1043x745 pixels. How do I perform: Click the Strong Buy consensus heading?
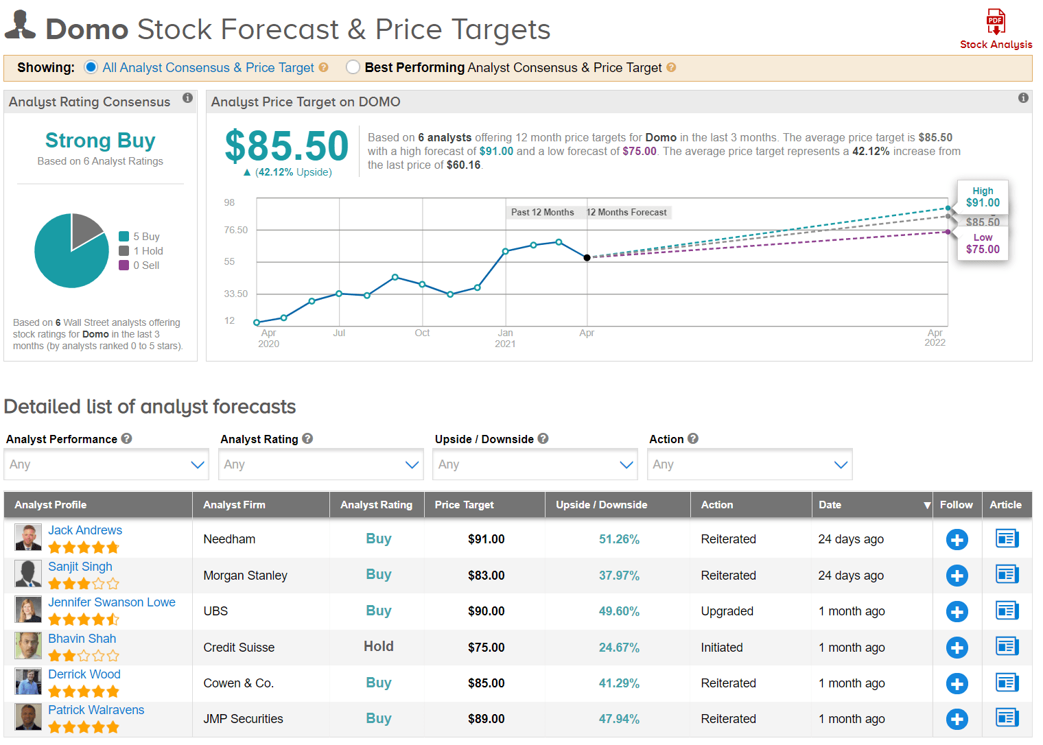coord(100,140)
